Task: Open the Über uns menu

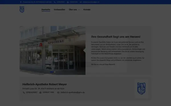Action: (x=73, y=10)
